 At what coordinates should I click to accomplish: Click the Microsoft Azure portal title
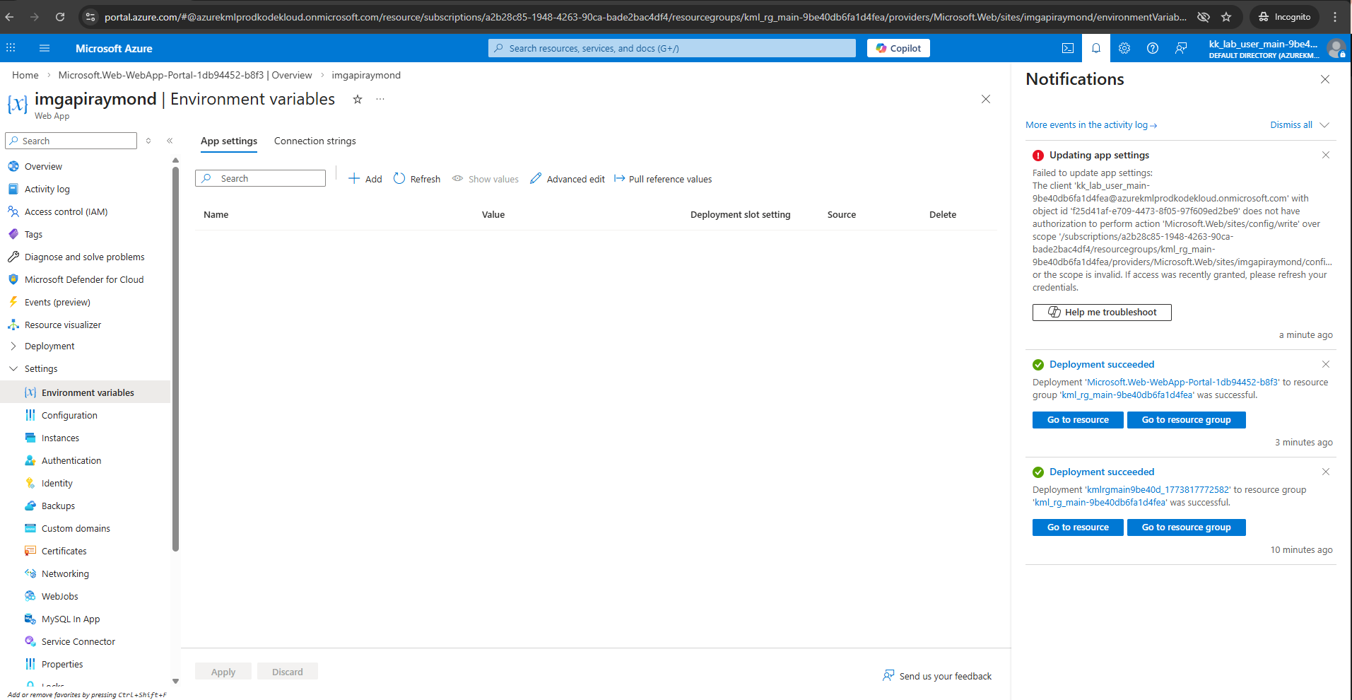coord(114,48)
